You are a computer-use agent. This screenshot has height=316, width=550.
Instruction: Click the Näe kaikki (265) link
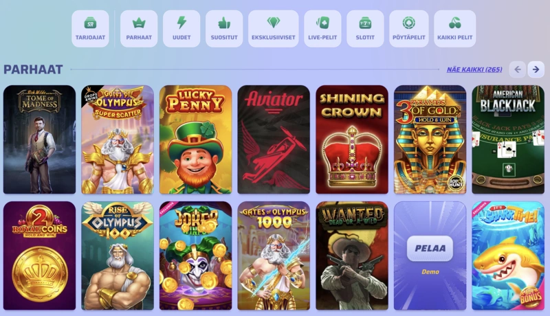point(474,69)
